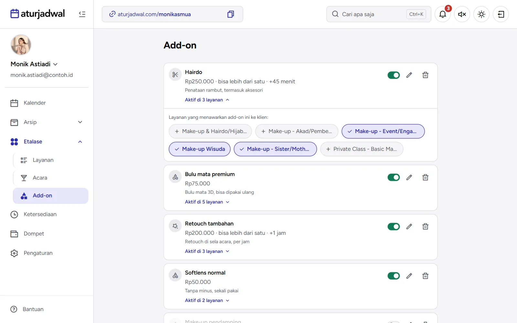The height and width of the screenshot is (323, 517).
Task: Expand Aktif di 2 layanan
Action: point(207,300)
